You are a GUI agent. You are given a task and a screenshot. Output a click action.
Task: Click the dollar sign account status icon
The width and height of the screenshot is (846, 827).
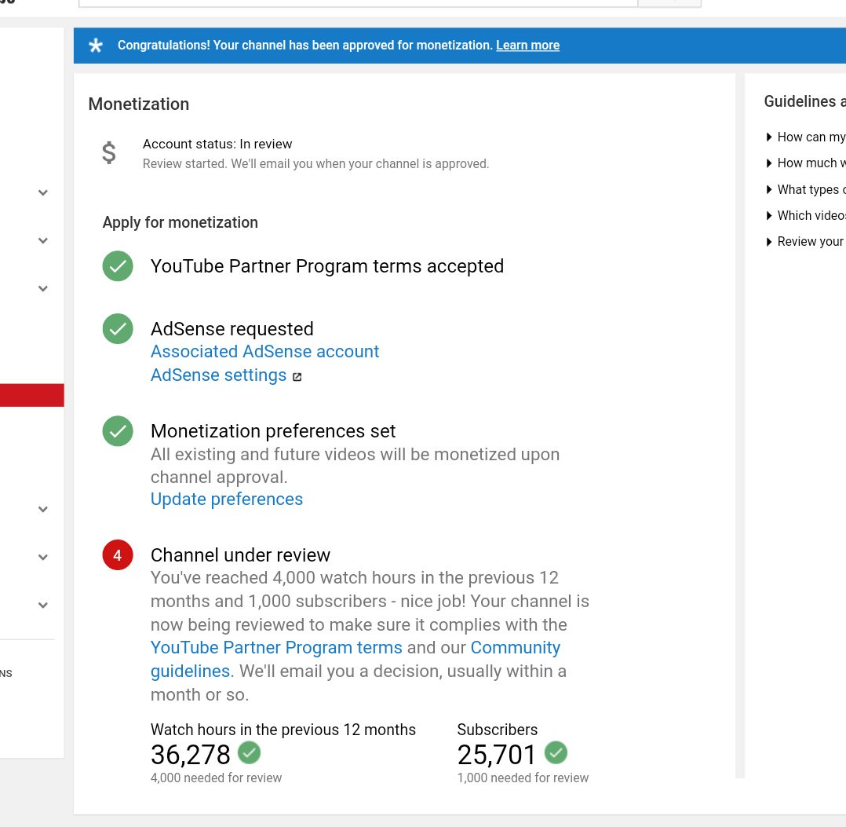click(x=109, y=153)
